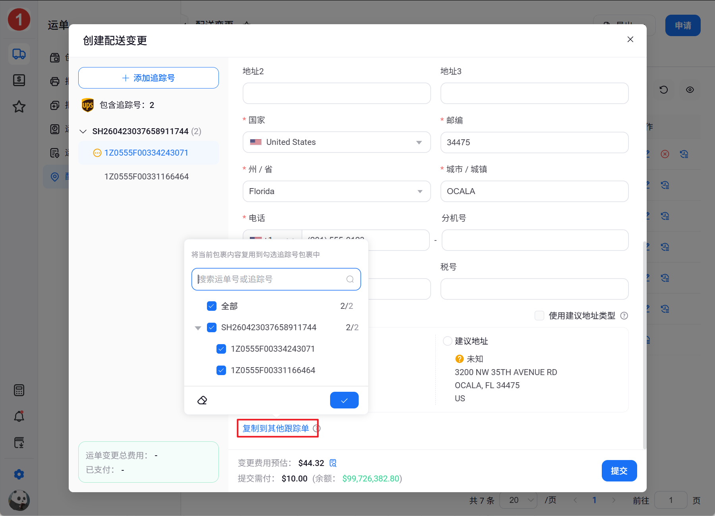
Task: Open the calculator sidebar icon
Action: [x=19, y=390]
